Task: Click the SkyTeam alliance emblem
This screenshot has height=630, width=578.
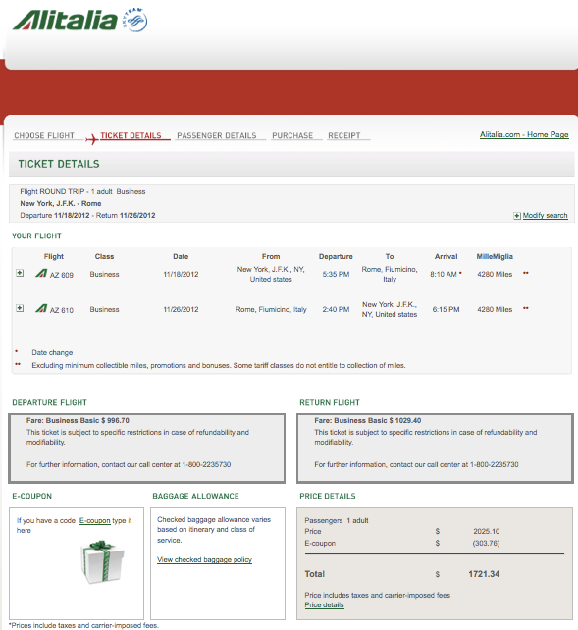Action: click(135, 20)
